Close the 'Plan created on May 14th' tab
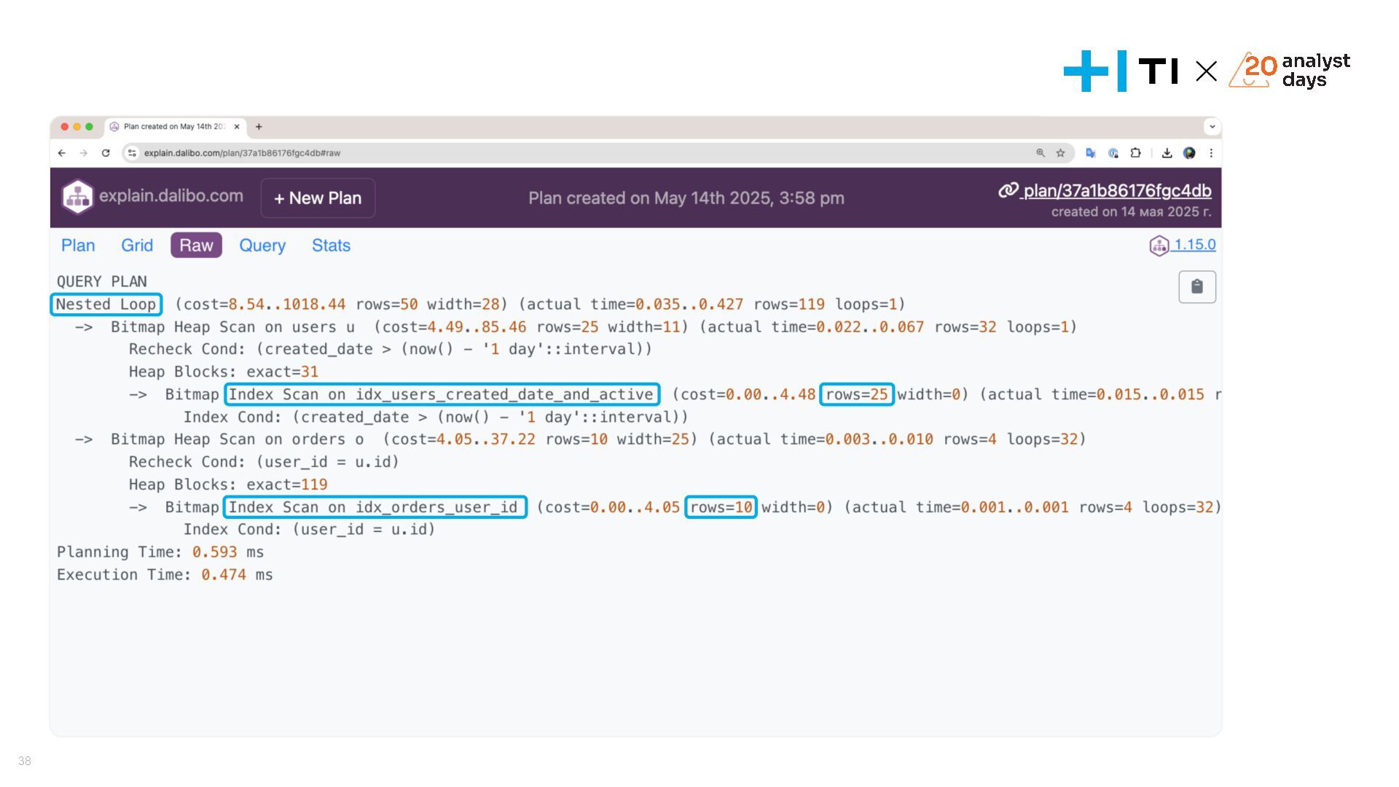 click(x=237, y=127)
